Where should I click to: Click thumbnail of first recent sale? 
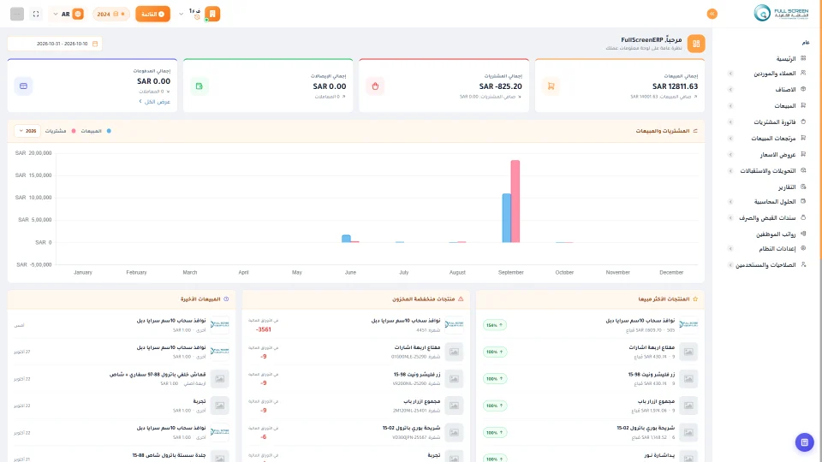[x=220, y=325]
